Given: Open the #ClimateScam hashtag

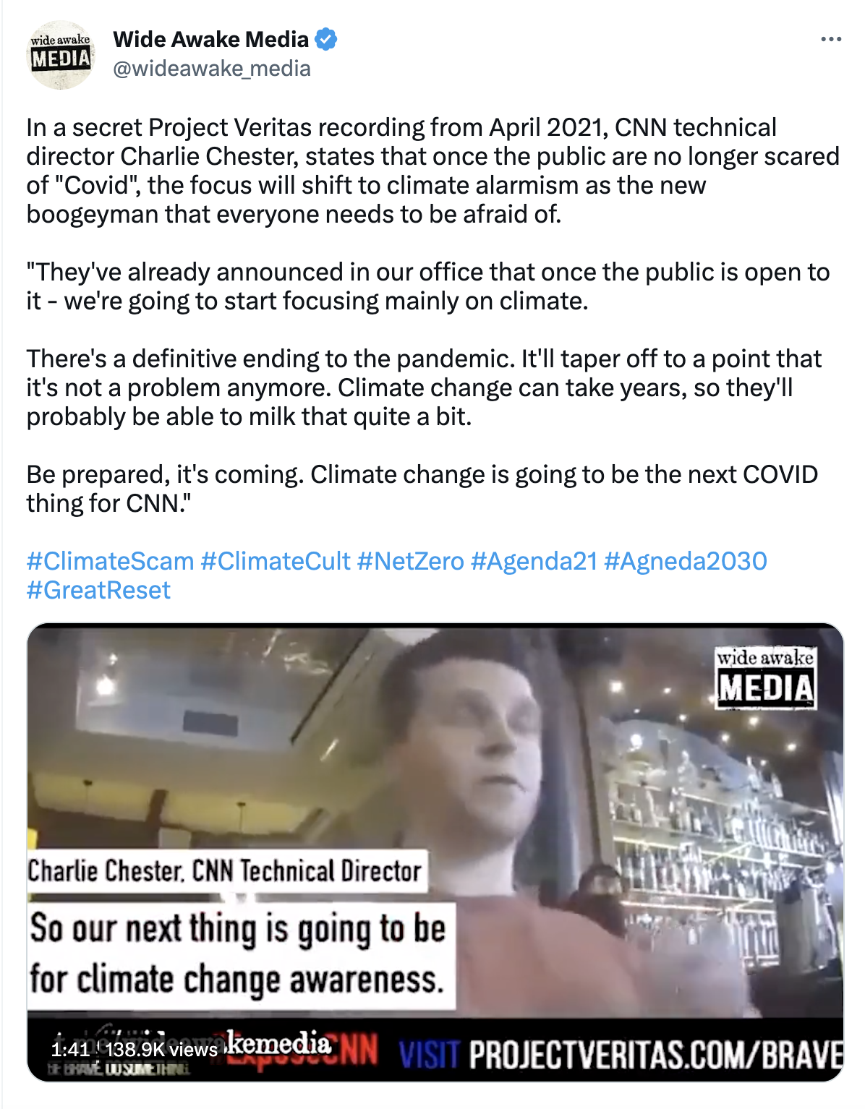Looking at the screenshot, I should coord(111,561).
